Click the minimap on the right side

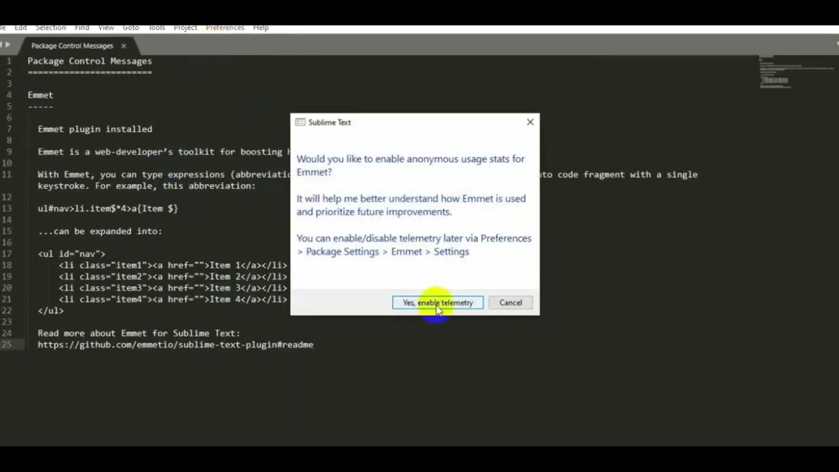pyautogui.click(x=796, y=72)
